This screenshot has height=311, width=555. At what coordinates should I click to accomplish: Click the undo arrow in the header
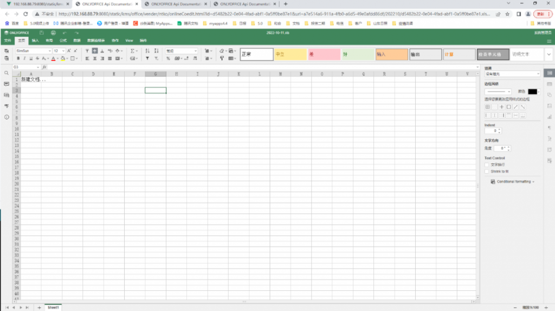tap(64, 33)
